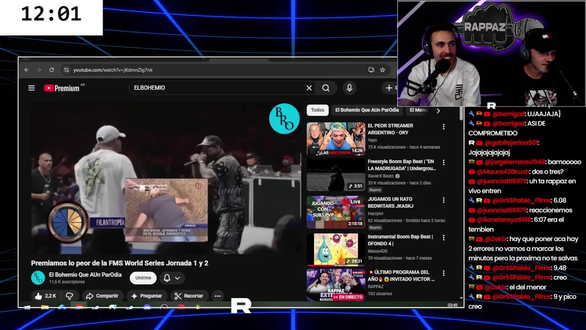Open options for JUGAMOS UN RATO video
Image resolution: width=586 pixels, height=330 pixels.
pos(443,200)
